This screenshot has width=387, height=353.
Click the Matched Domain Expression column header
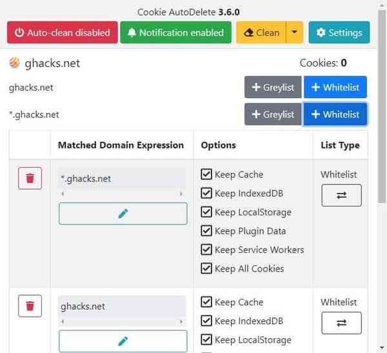(121, 145)
